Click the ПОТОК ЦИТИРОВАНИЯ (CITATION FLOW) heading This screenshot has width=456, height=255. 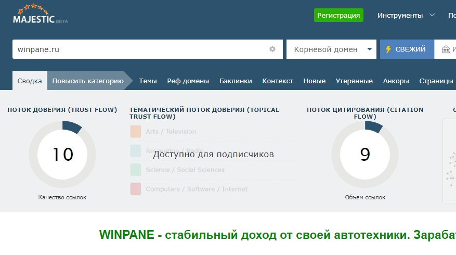365,113
